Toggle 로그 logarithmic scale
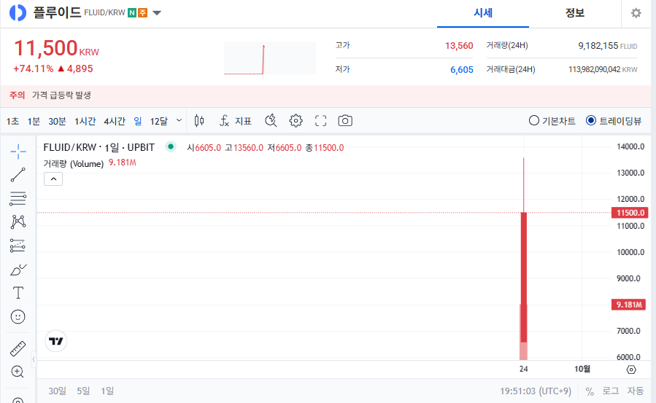The image size is (656, 403). pos(611,391)
